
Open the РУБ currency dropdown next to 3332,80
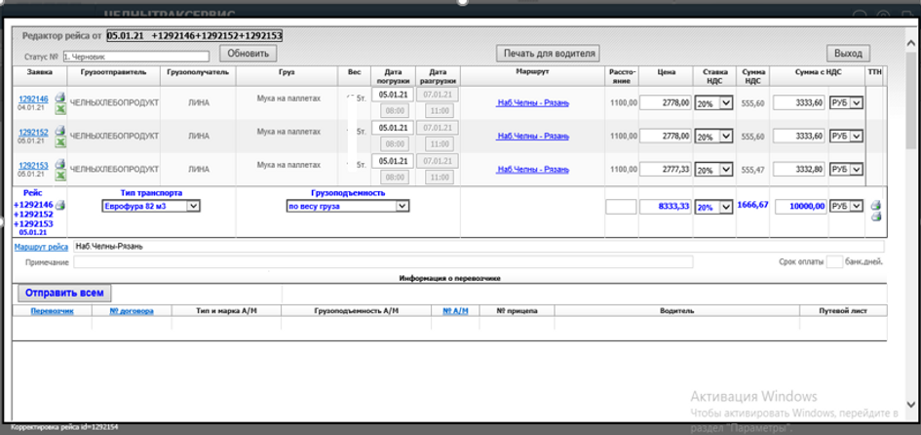tap(846, 170)
